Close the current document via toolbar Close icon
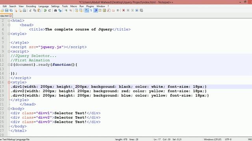The image size is (252, 141). tap(16, 11)
